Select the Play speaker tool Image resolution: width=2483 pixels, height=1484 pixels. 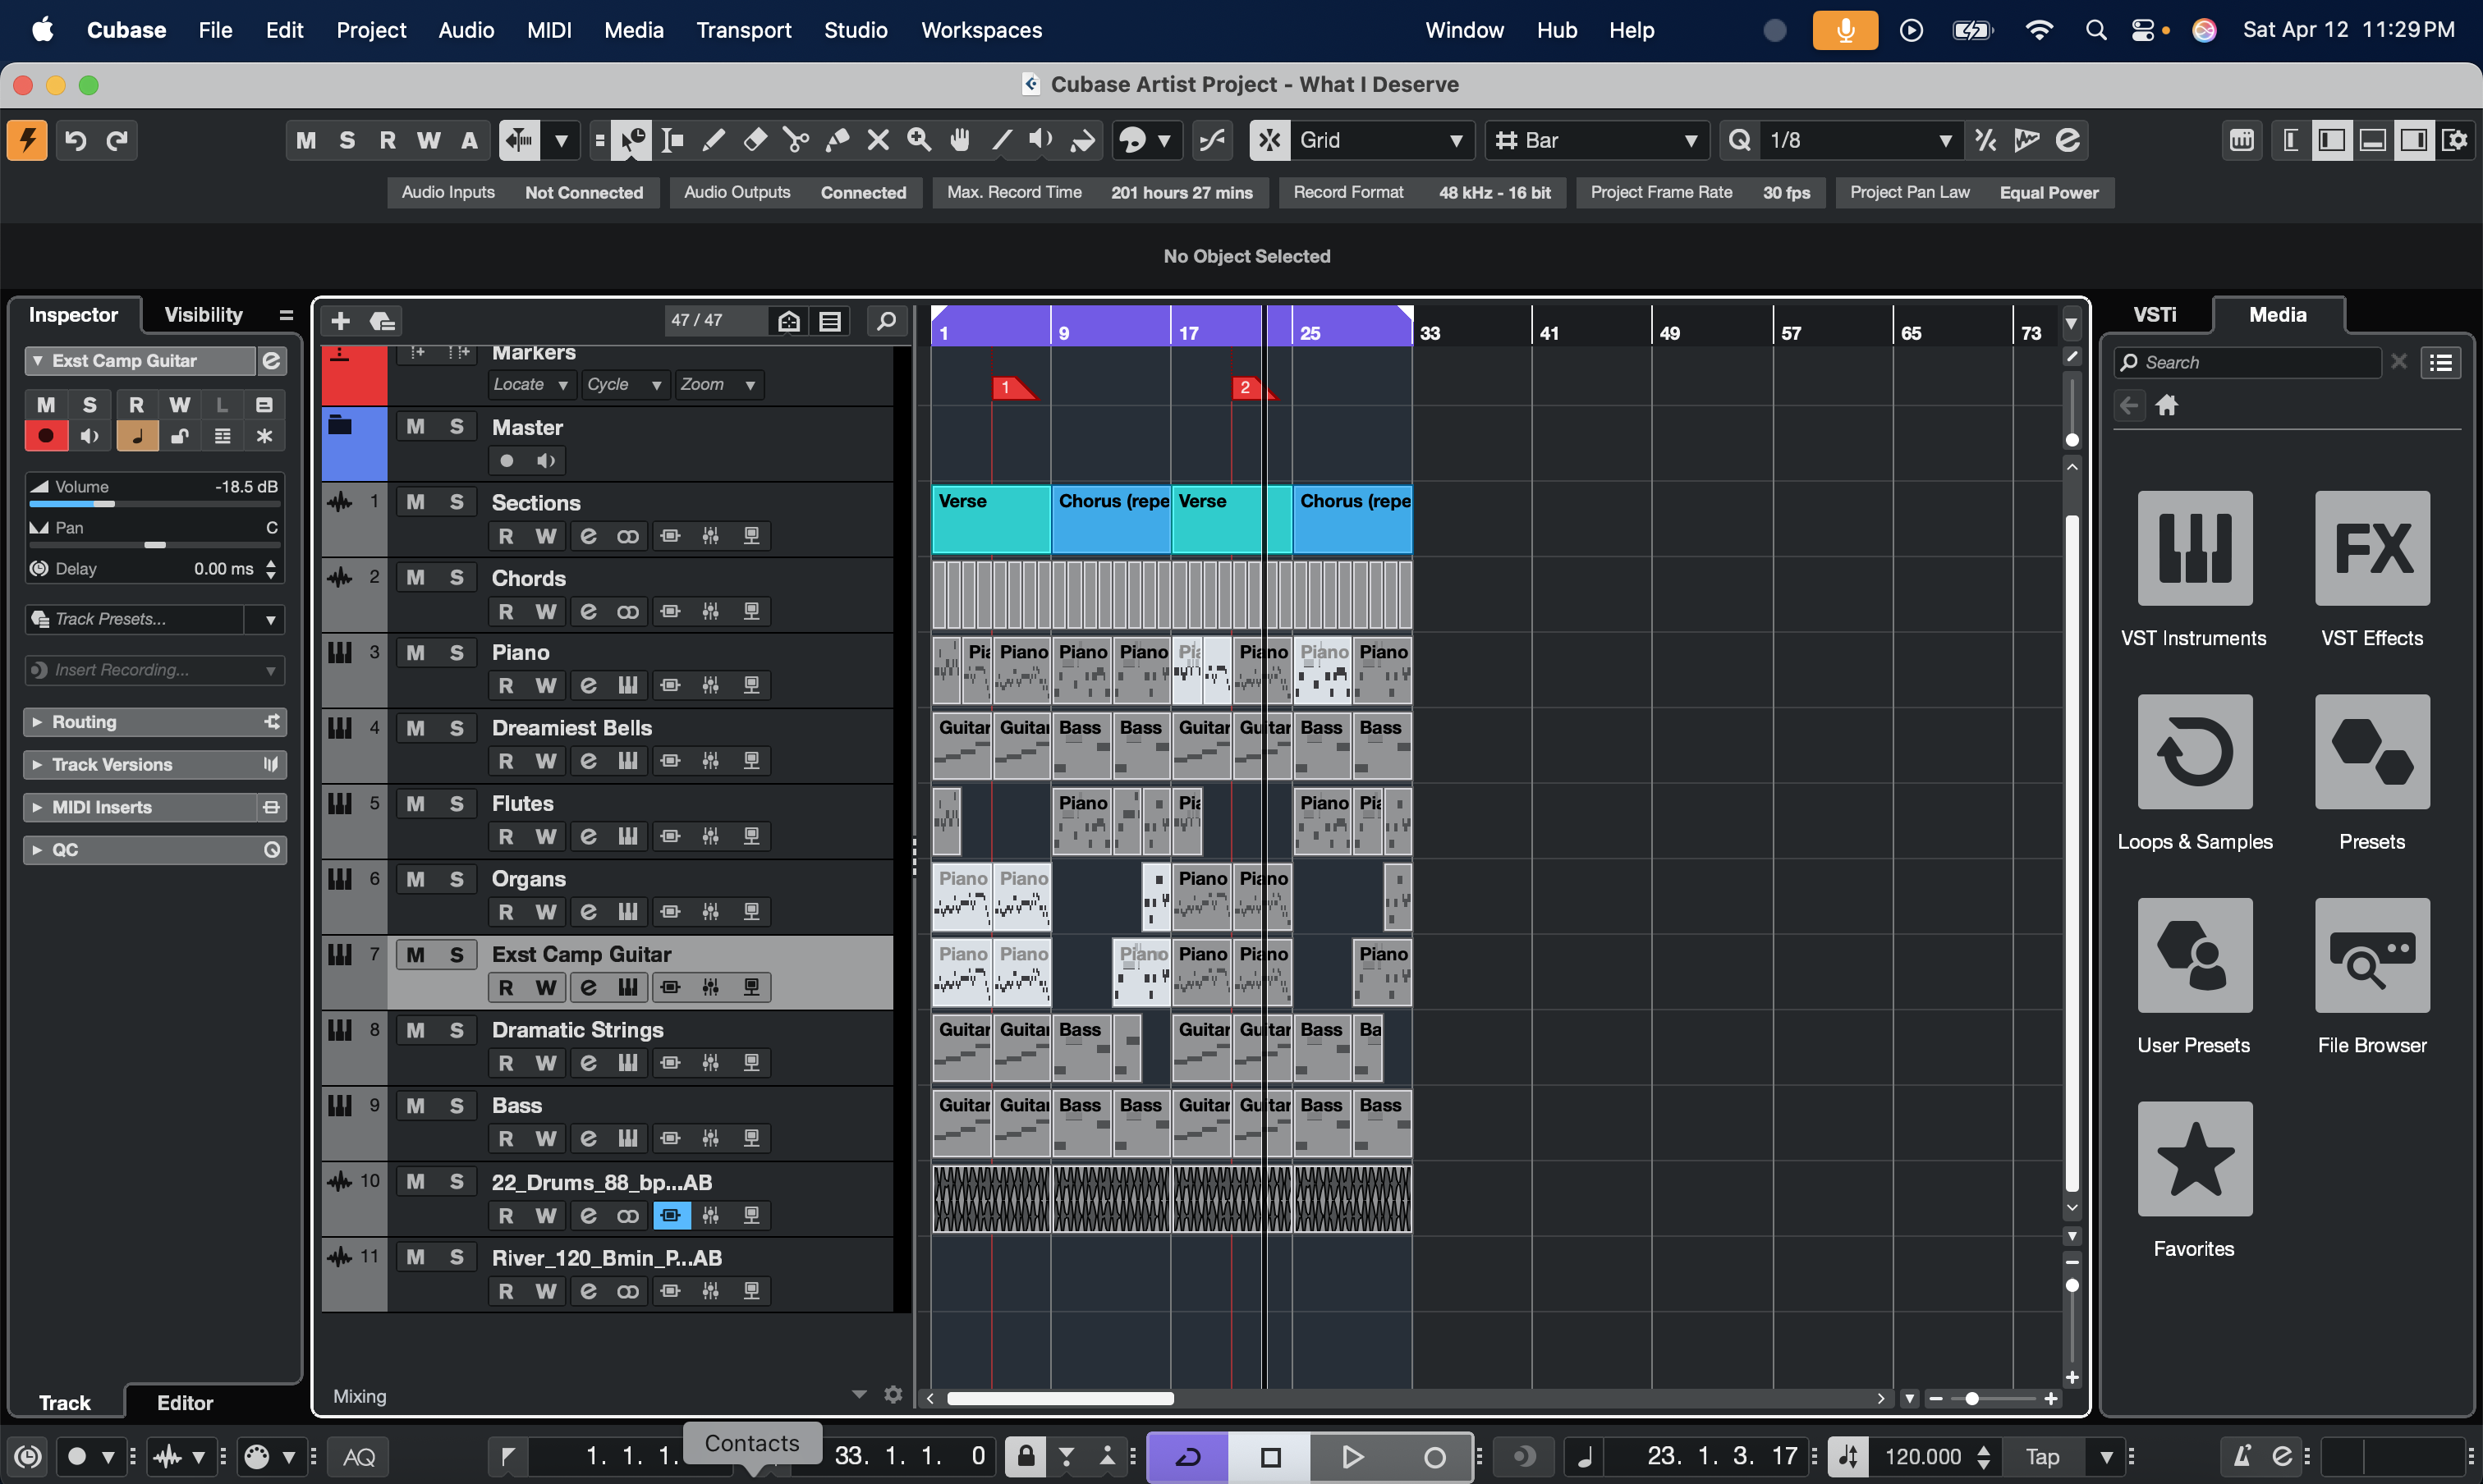[1040, 140]
